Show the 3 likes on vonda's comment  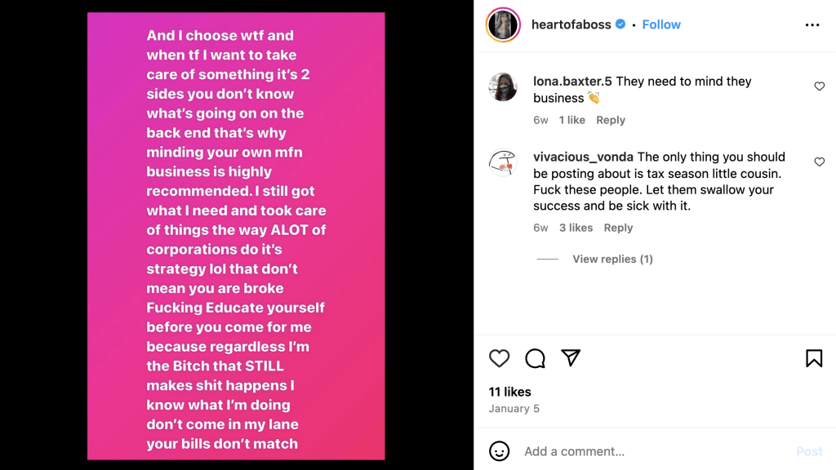tap(576, 228)
